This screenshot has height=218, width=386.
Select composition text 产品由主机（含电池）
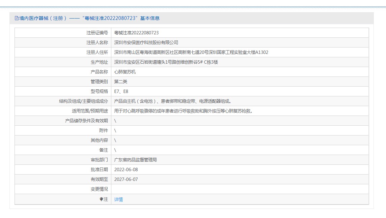172,101
